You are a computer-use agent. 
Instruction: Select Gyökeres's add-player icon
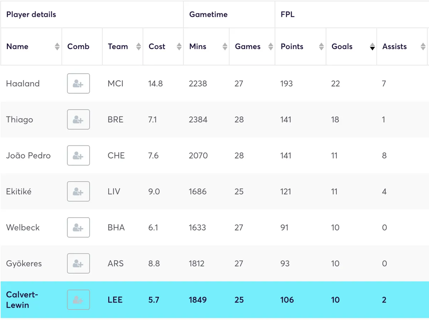(78, 263)
